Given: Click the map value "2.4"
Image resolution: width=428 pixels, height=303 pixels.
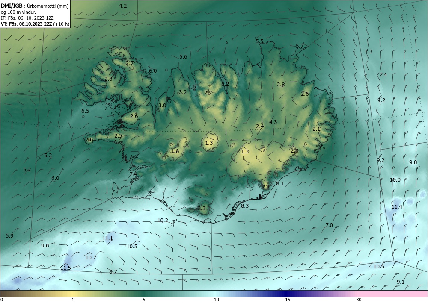Looking at the screenshot, I should [260, 126].
